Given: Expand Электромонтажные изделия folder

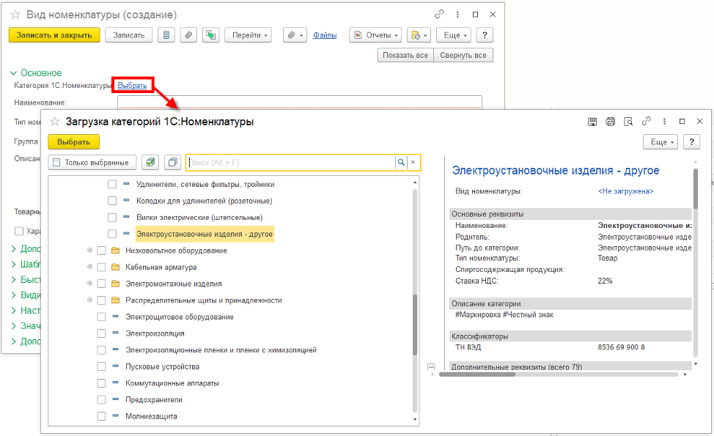Looking at the screenshot, I should (89, 284).
